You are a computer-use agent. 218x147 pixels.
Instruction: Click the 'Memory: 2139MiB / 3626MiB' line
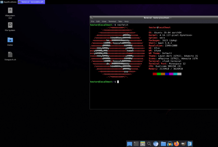click(166, 69)
